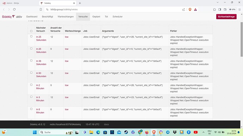This screenshot has height=136, width=243.
Task: Tick the 'in 8 Minuten' row checkbox
Action: [x=31, y=109]
